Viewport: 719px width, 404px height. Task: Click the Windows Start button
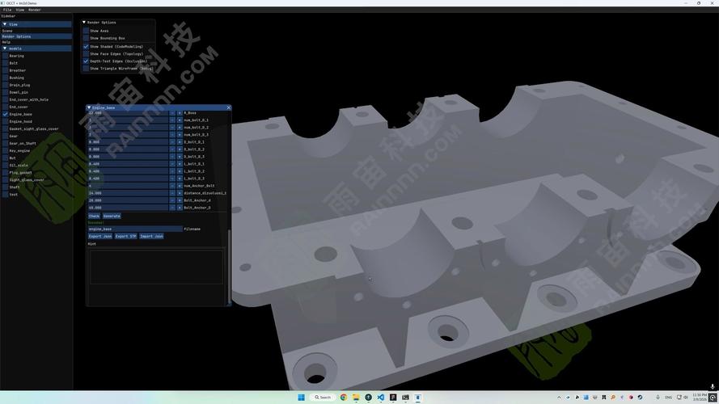pyautogui.click(x=301, y=397)
